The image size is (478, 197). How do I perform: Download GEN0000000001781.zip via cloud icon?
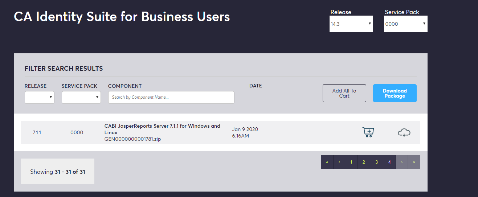click(x=404, y=133)
